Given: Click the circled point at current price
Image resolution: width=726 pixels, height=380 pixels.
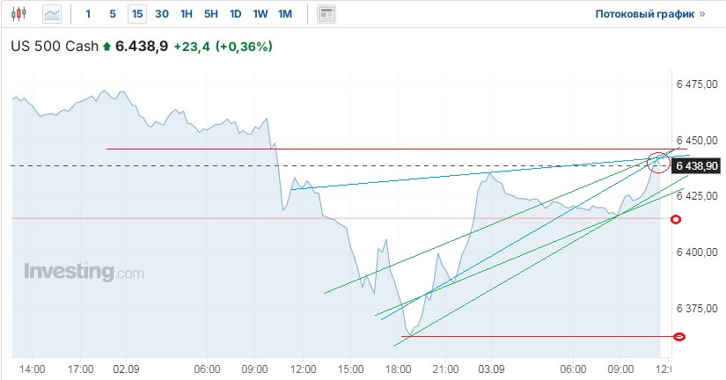Looking at the screenshot, I should point(657,162).
